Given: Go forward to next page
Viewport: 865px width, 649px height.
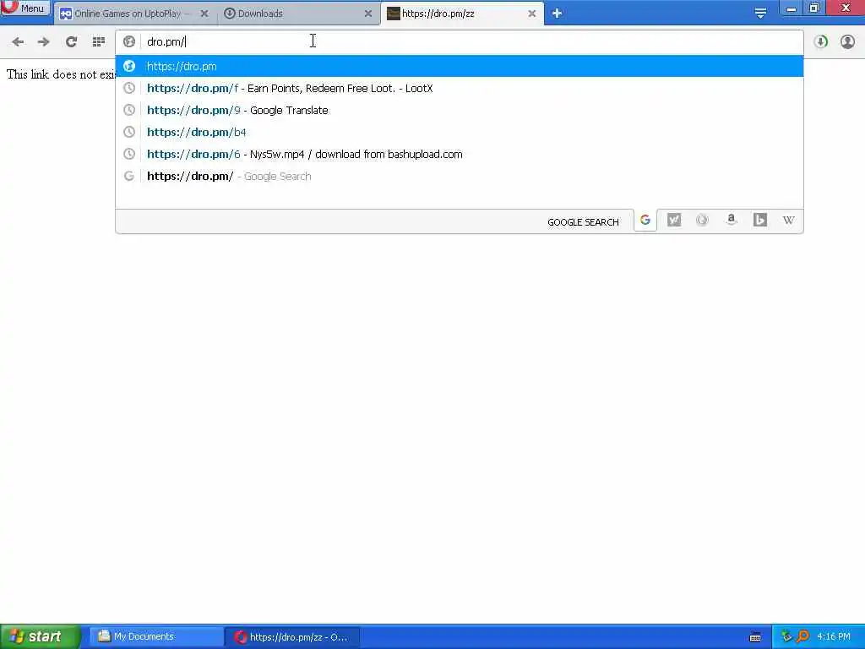Looking at the screenshot, I should [x=44, y=41].
